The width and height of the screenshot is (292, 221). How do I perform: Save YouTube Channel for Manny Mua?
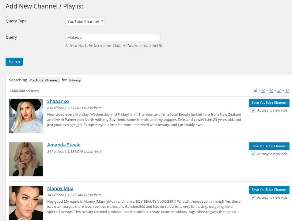pyautogui.click(x=269, y=189)
